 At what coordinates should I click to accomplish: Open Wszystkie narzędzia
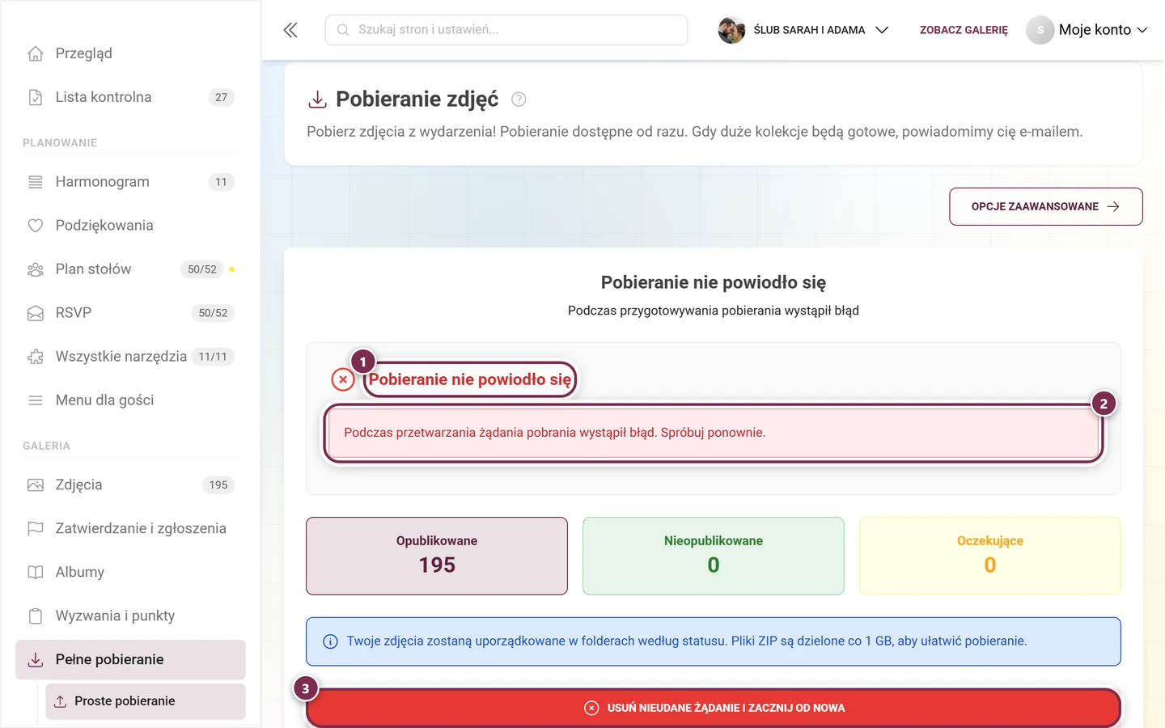tap(130, 357)
